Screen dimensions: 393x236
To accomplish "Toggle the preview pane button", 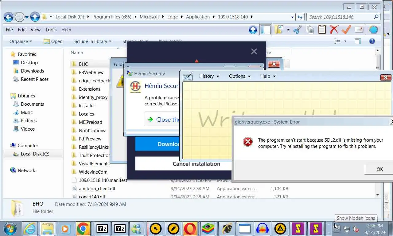I will pos(358,41).
